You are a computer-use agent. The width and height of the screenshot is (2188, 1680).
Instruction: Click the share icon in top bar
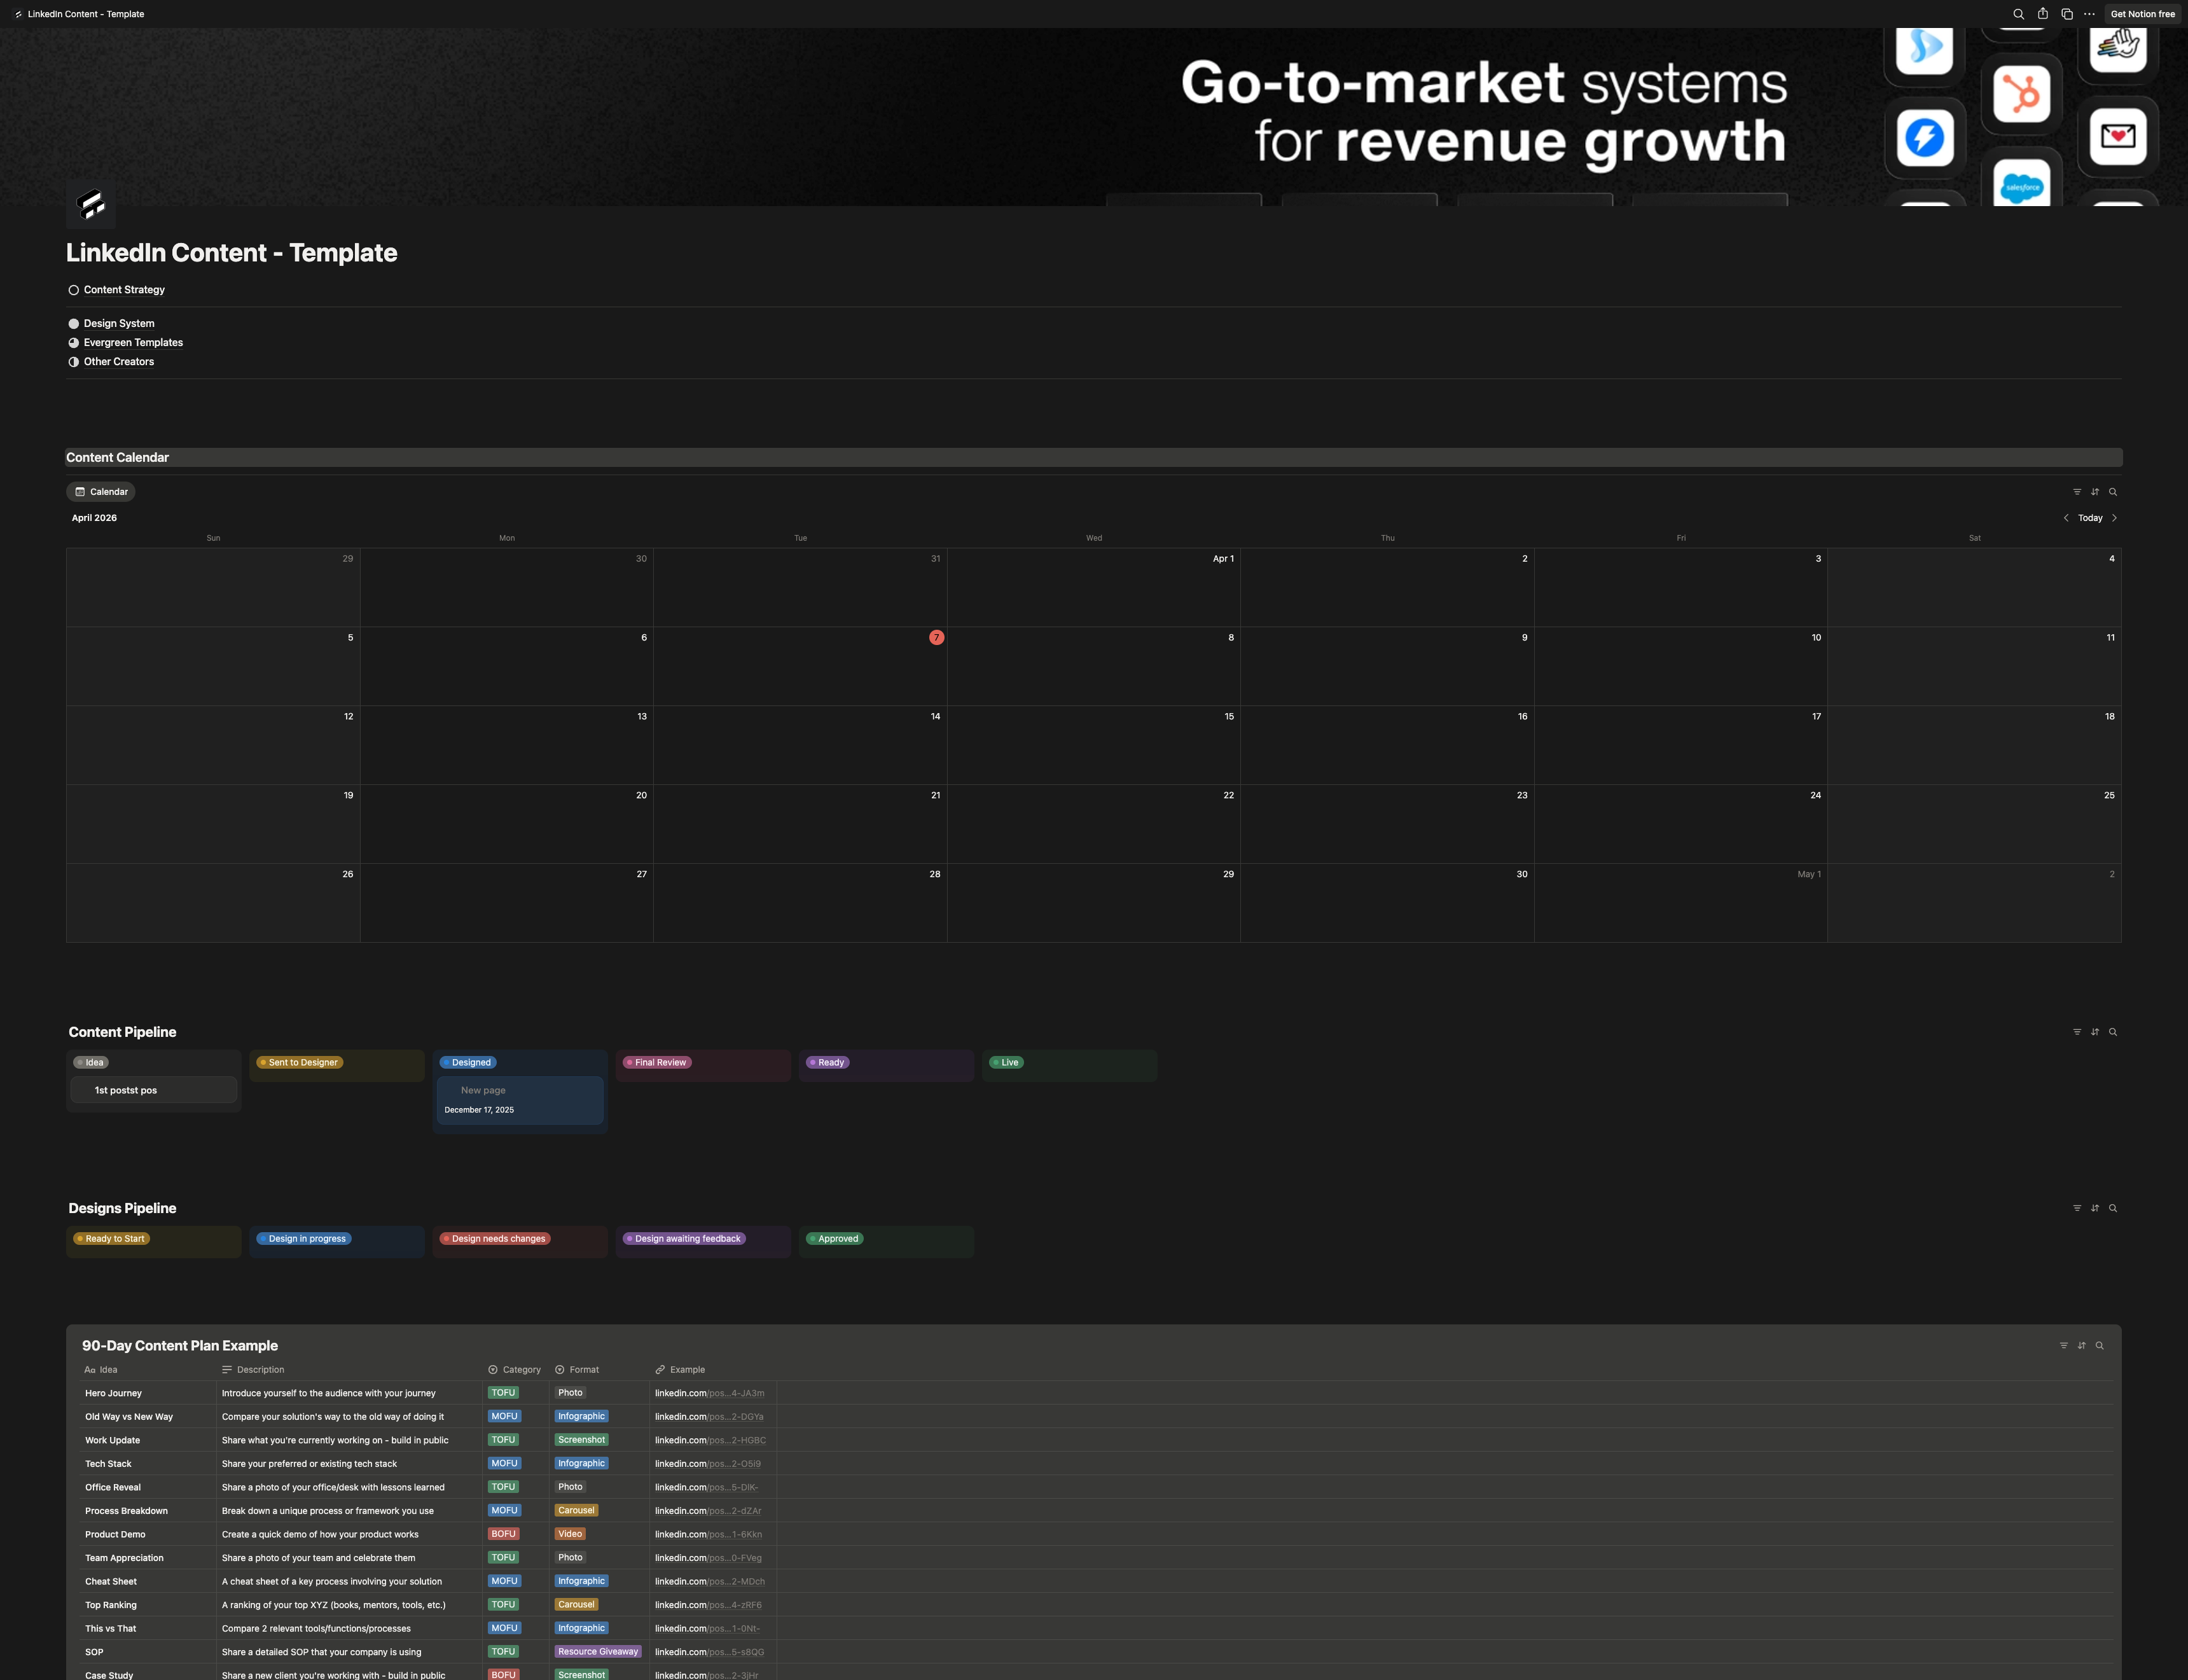[2042, 14]
